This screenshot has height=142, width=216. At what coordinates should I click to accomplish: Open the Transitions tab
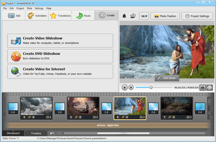60,16
